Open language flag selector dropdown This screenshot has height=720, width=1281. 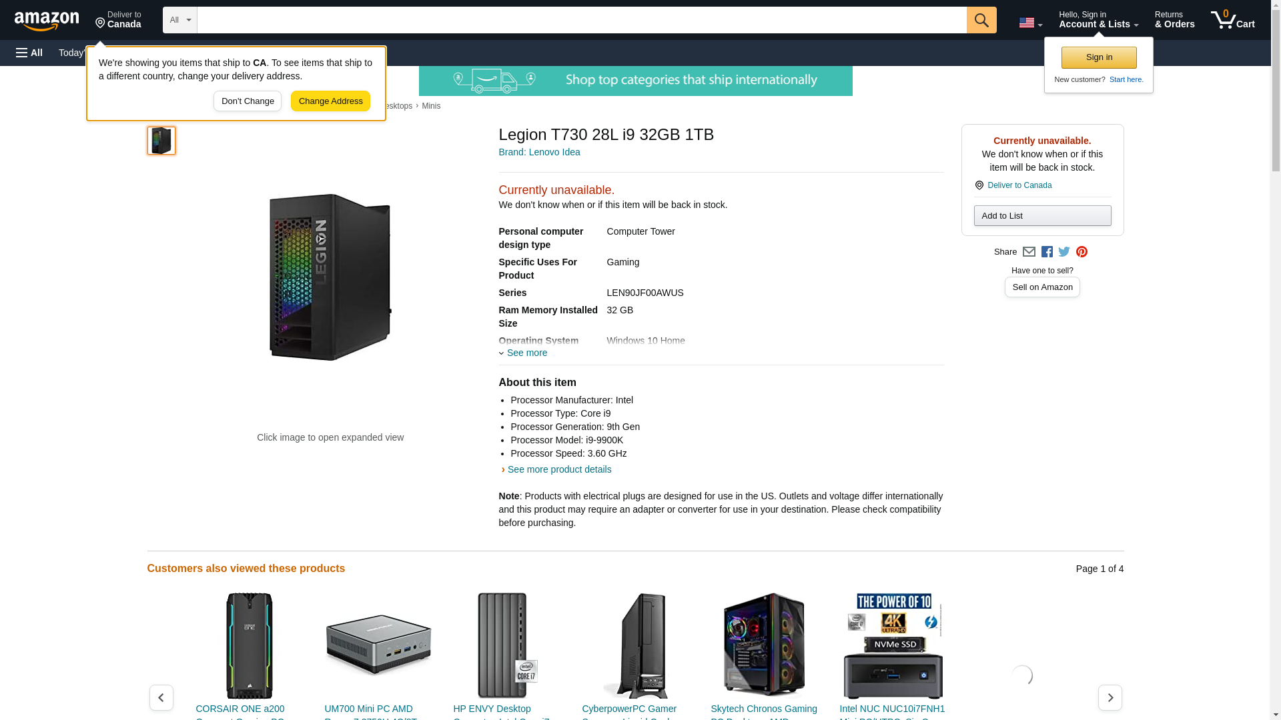coord(1030,23)
